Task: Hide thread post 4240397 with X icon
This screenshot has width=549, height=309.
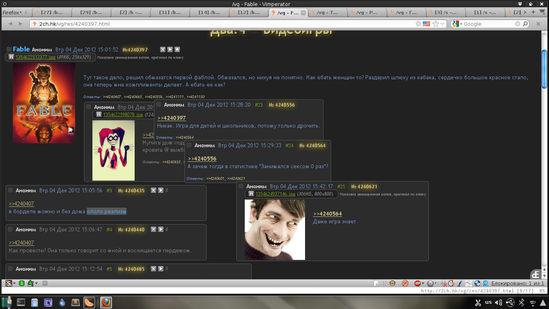Action: click(163, 49)
